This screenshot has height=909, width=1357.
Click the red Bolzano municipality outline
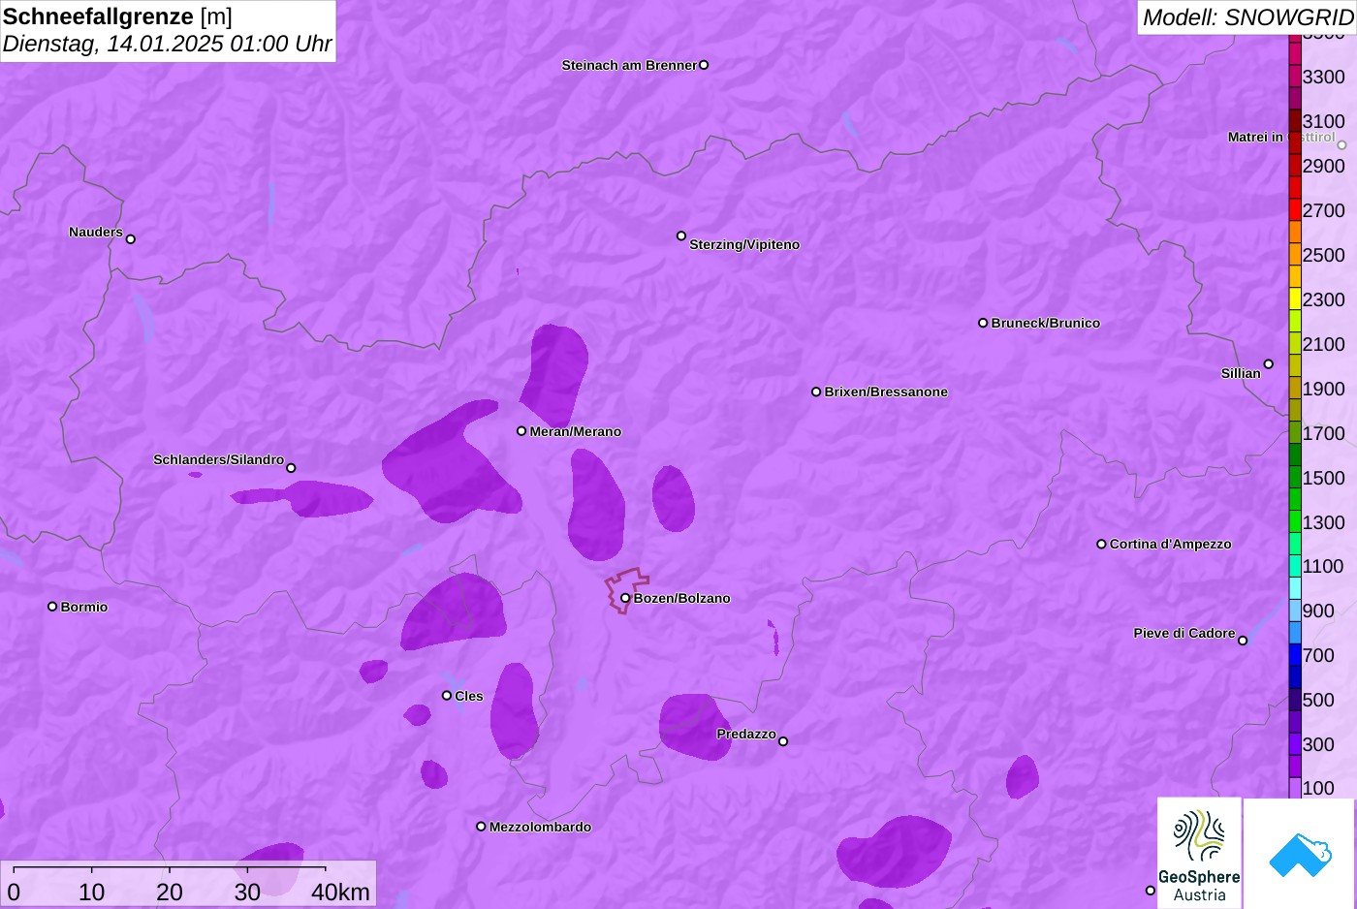pos(626,590)
